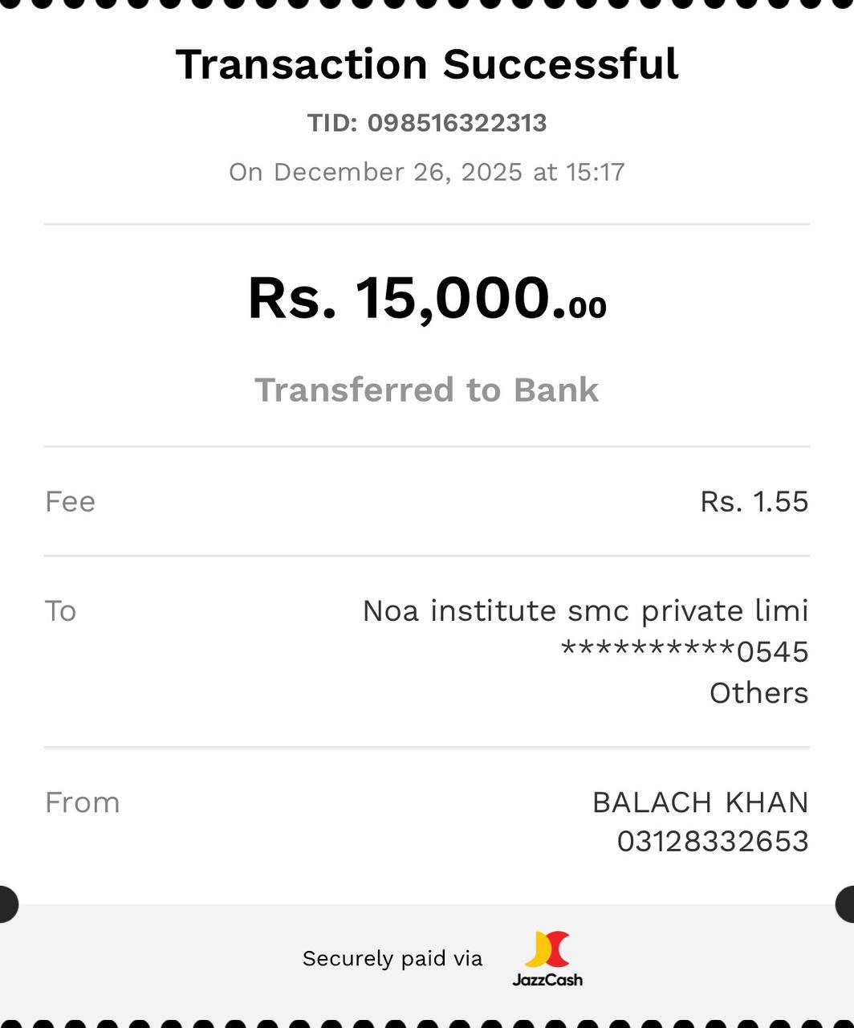Viewport: 854px width, 1028px height.
Task: Click the Fee row label
Action: tap(71, 502)
